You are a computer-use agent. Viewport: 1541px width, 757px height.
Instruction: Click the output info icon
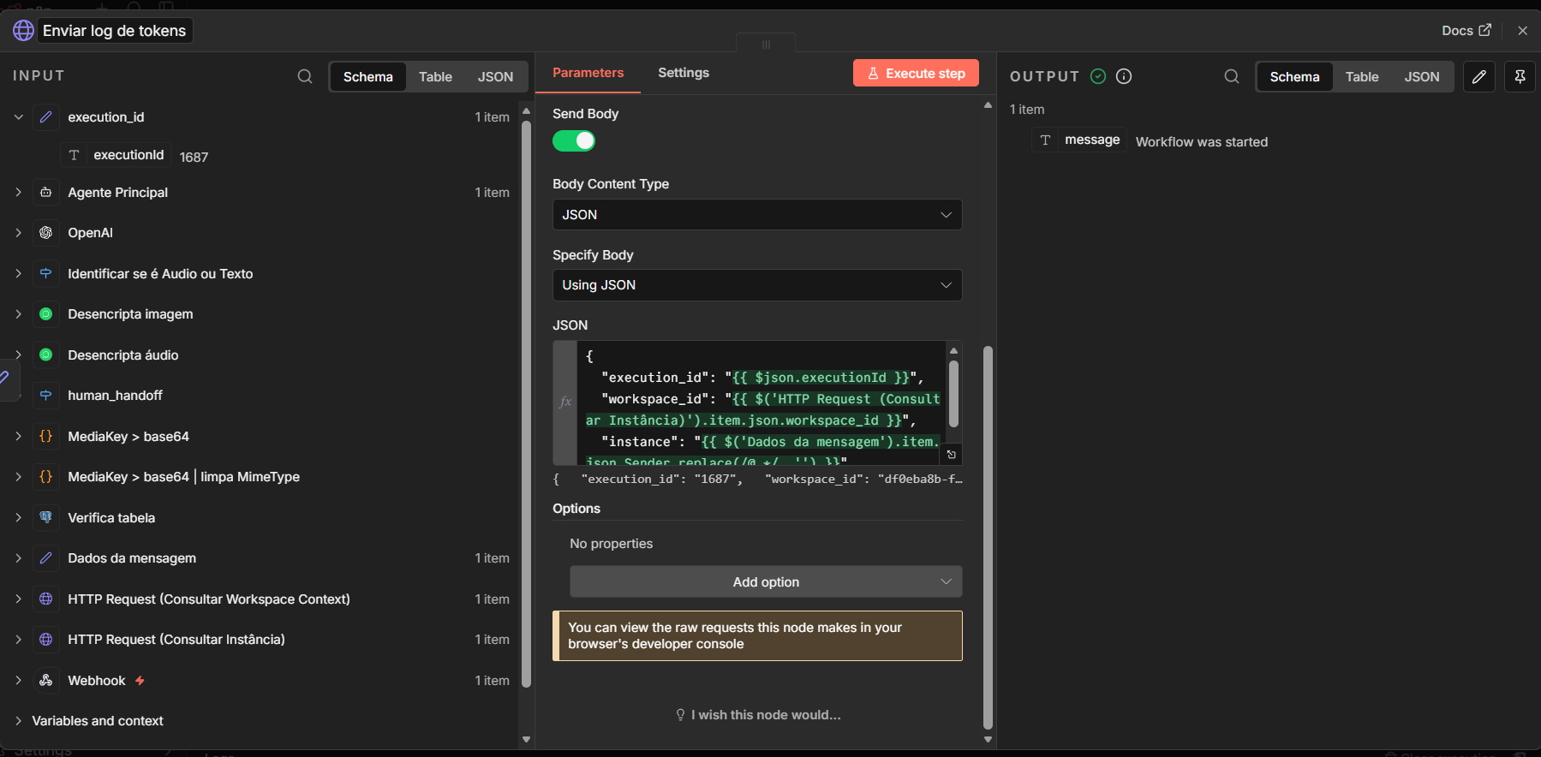1125,76
